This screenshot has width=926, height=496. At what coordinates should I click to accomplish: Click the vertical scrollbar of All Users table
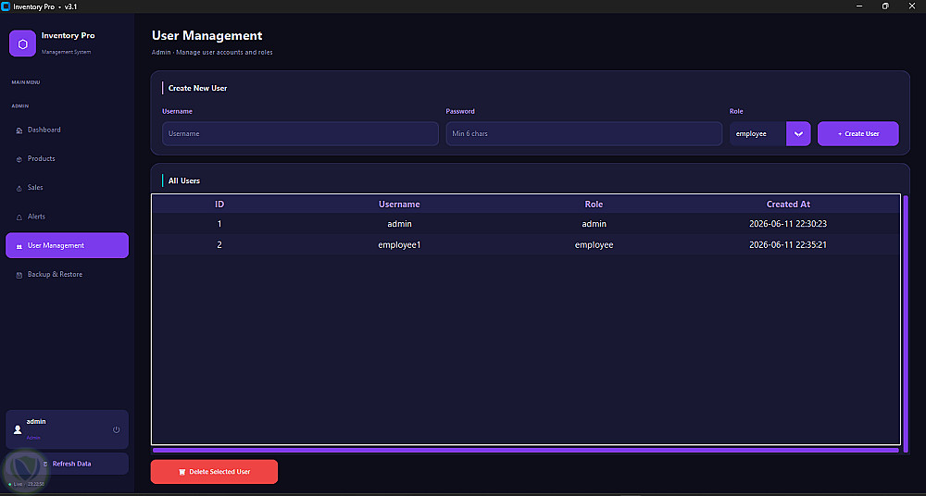pos(906,320)
